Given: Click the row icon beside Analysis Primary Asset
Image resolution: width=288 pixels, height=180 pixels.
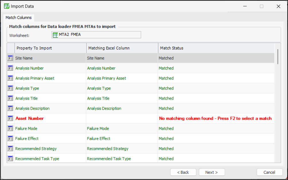Looking at the screenshot, I should [x=10, y=78].
